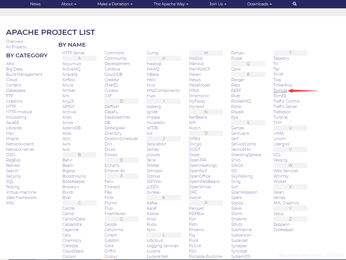Open the Web Services project
The width and height of the screenshot is (346, 260).
(286, 171)
